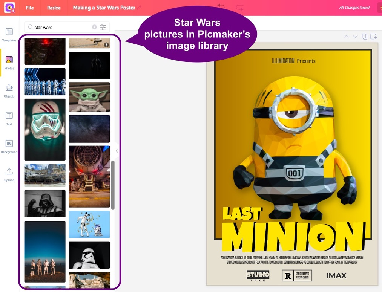
Task: Click the poster cast credits text
Action: (x=292, y=260)
